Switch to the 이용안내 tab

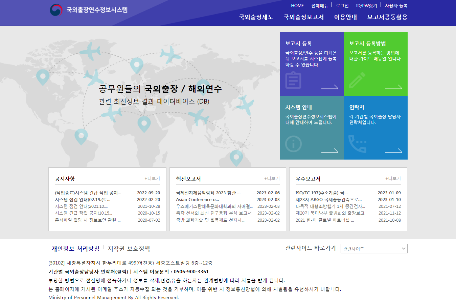pyautogui.click(x=345, y=17)
